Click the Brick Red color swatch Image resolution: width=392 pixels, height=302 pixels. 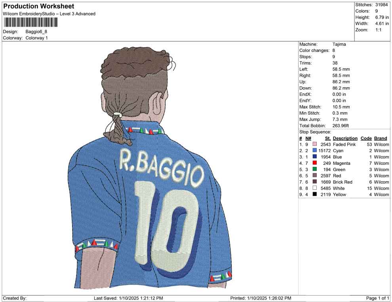tap(315, 182)
